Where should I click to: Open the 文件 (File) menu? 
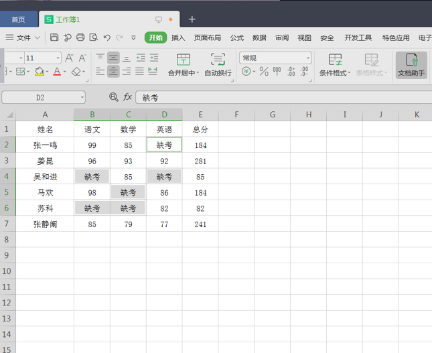pyautogui.click(x=23, y=38)
